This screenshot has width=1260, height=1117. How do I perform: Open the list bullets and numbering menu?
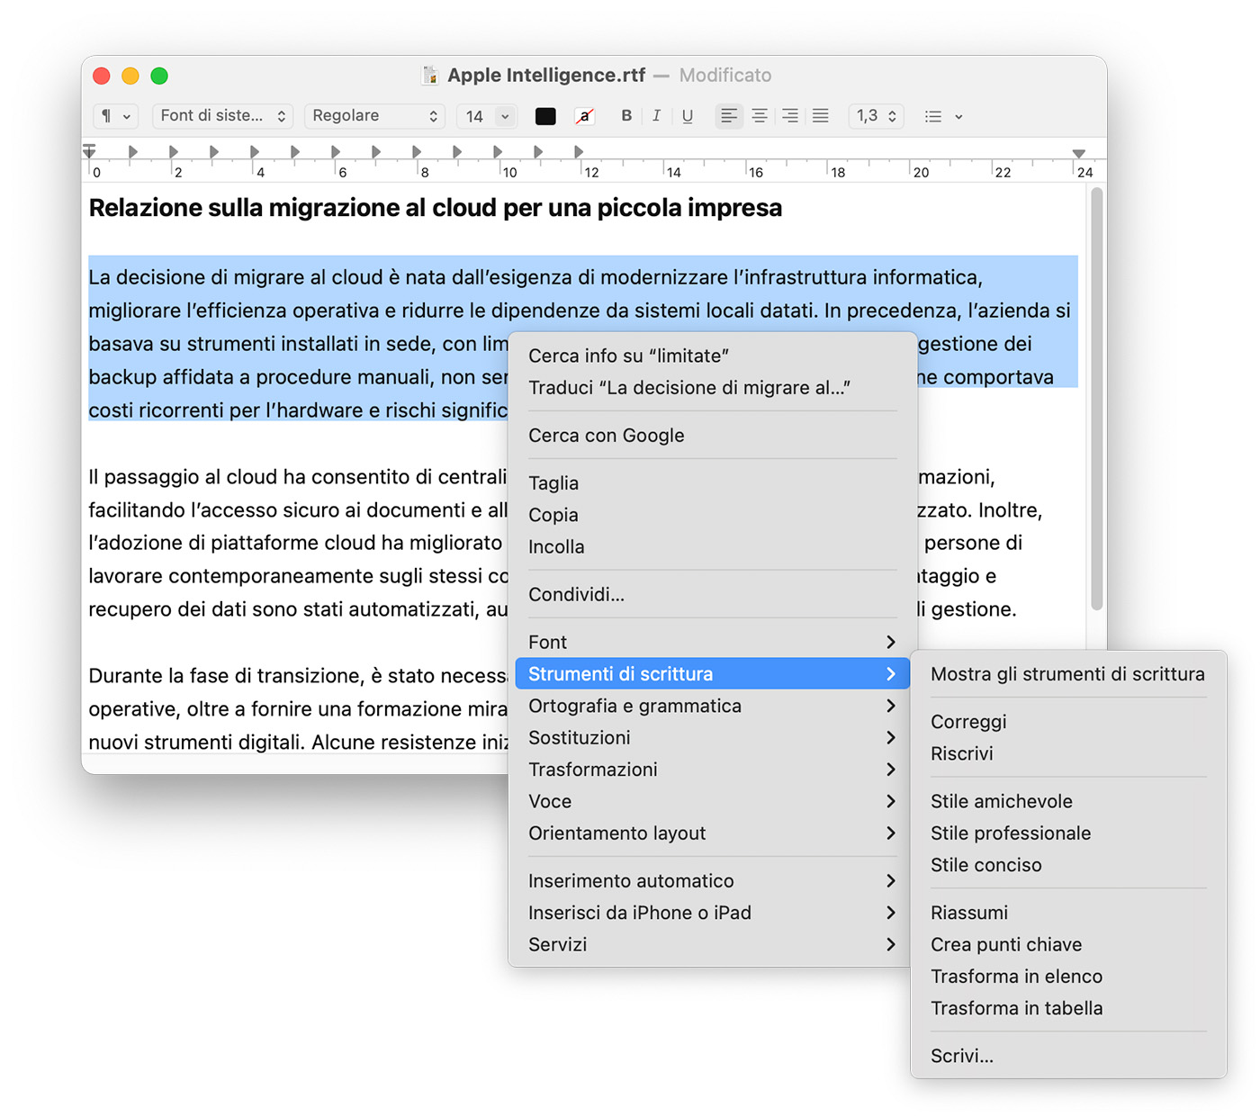[x=943, y=116]
